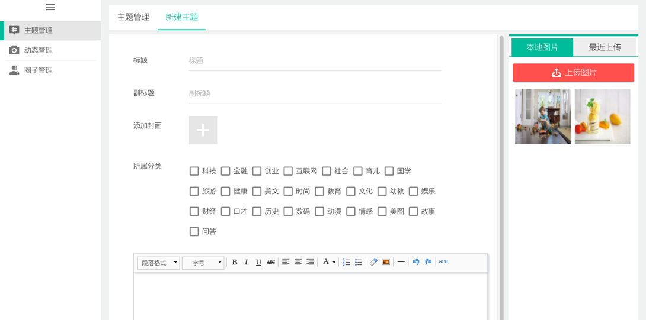This screenshot has width=646, height=320.
Task: Open the 字号 font size dropdown
Action: coord(203,263)
